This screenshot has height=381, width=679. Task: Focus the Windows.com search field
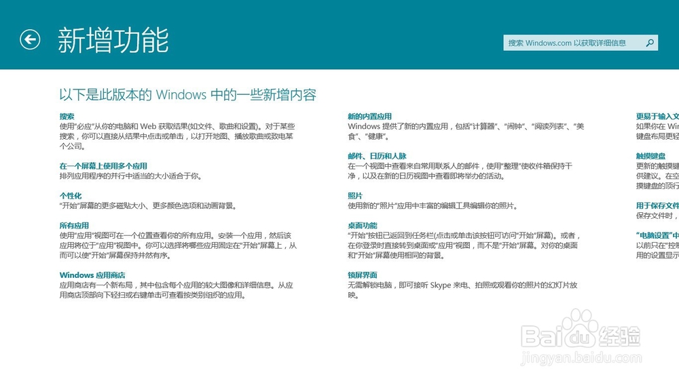click(x=581, y=43)
